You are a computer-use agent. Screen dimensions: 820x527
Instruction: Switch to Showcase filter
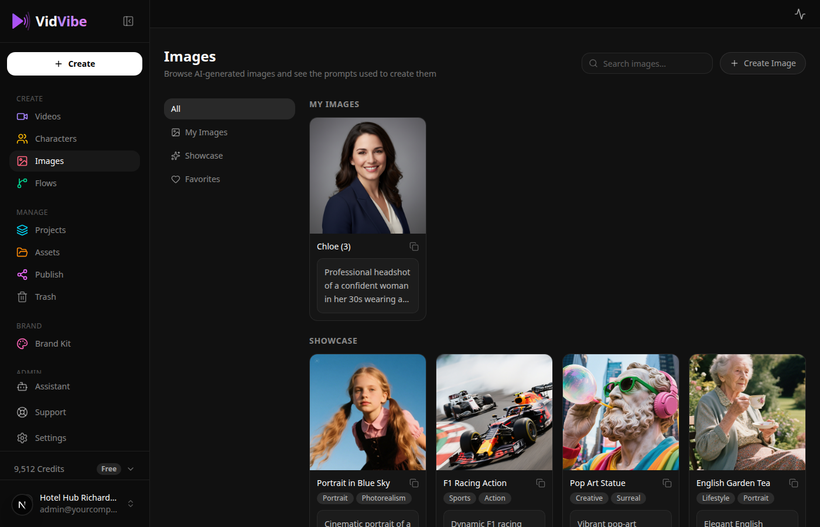[x=229, y=156]
